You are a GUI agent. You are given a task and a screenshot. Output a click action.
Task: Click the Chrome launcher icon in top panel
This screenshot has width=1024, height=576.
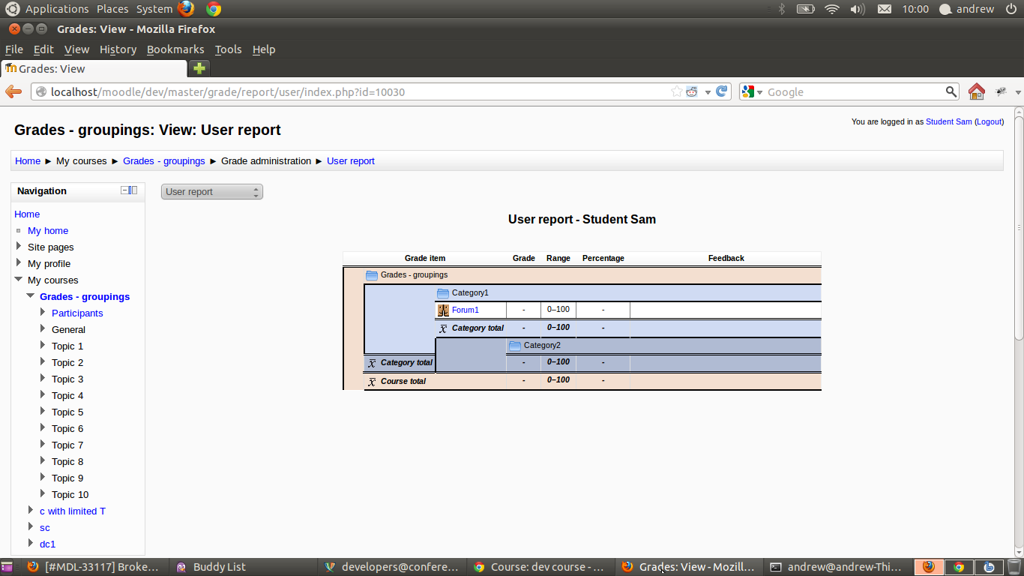(214, 9)
